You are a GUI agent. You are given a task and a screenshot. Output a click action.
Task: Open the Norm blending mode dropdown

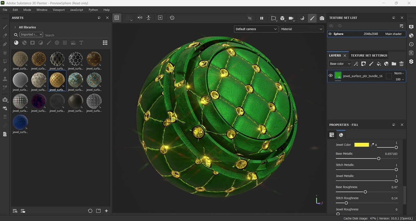tap(399, 73)
